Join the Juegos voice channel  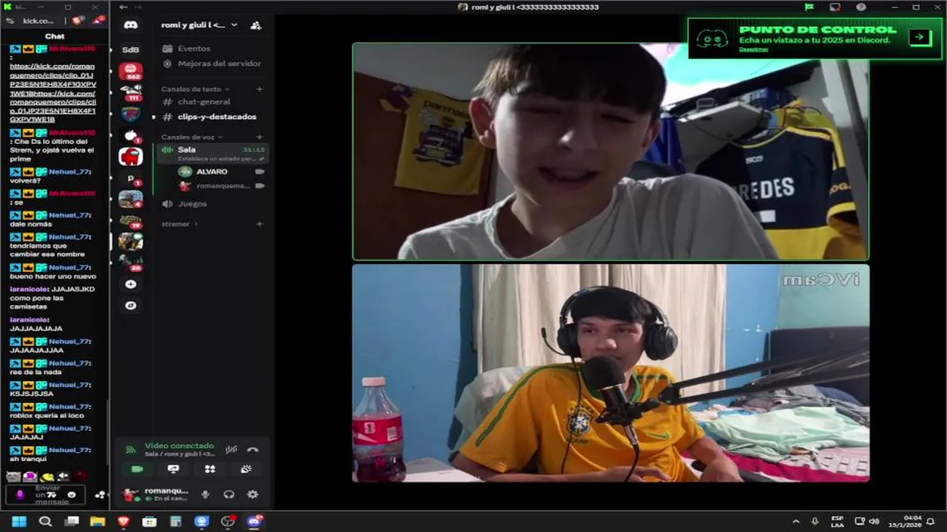[x=211, y=204]
